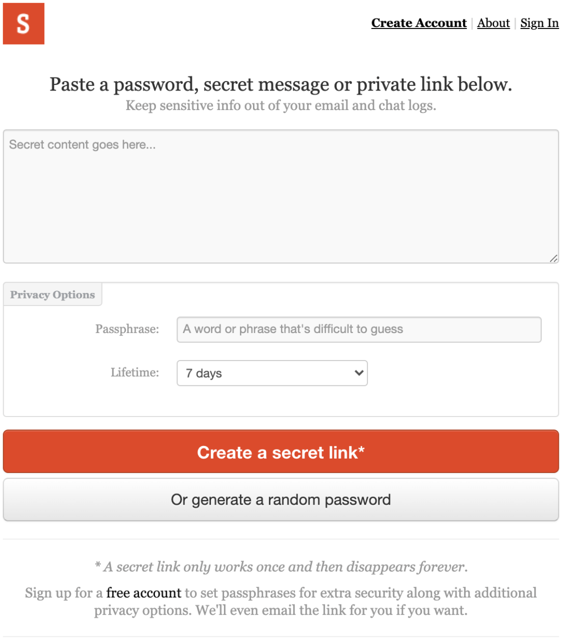
Task: Submit the secret with the orange button
Action: pyautogui.click(x=281, y=451)
